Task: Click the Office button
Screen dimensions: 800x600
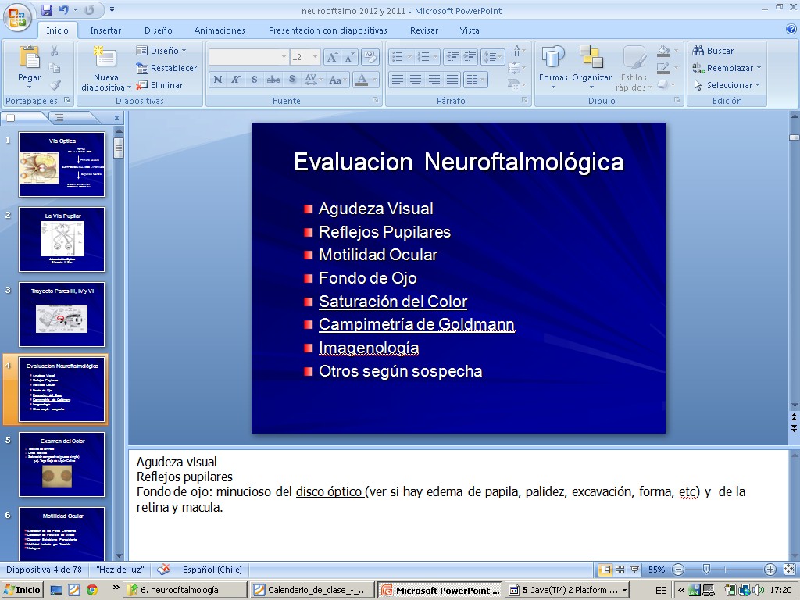Action: pos(17,16)
